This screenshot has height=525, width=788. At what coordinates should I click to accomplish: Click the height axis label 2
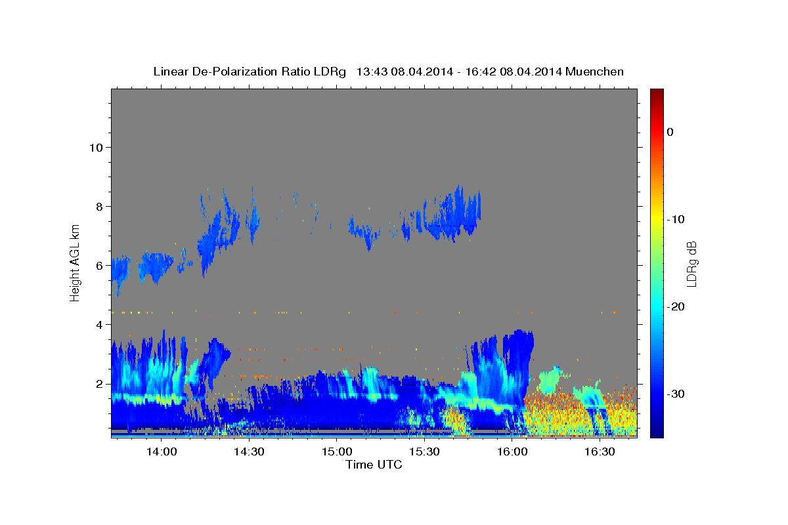coord(98,383)
